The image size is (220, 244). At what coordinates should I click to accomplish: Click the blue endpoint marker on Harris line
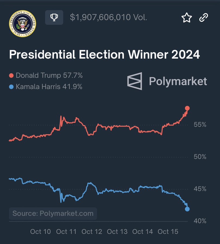coord(187,209)
